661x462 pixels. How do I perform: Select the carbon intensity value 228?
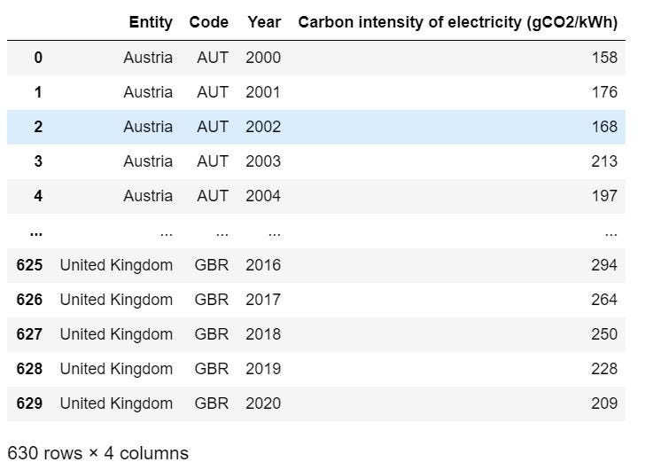coord(604,369)
